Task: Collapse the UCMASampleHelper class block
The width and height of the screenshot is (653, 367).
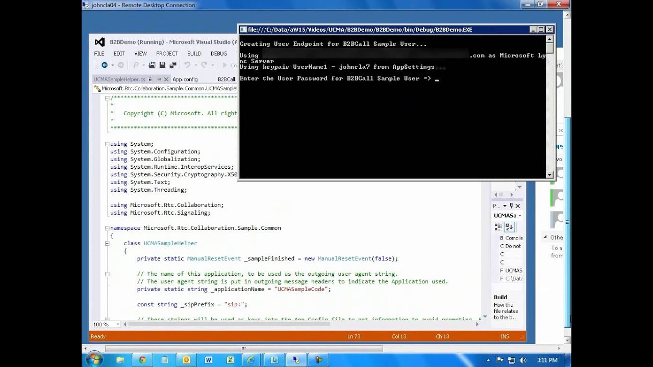Action: (x=107, y=243)
